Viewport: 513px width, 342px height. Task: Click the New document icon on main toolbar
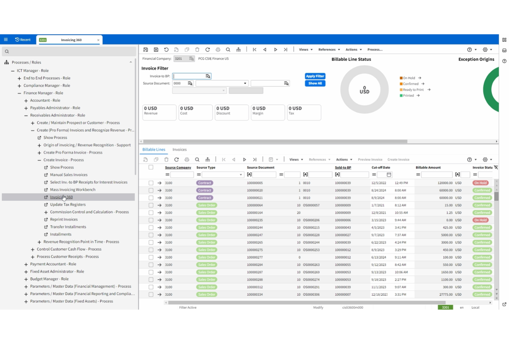176,50
